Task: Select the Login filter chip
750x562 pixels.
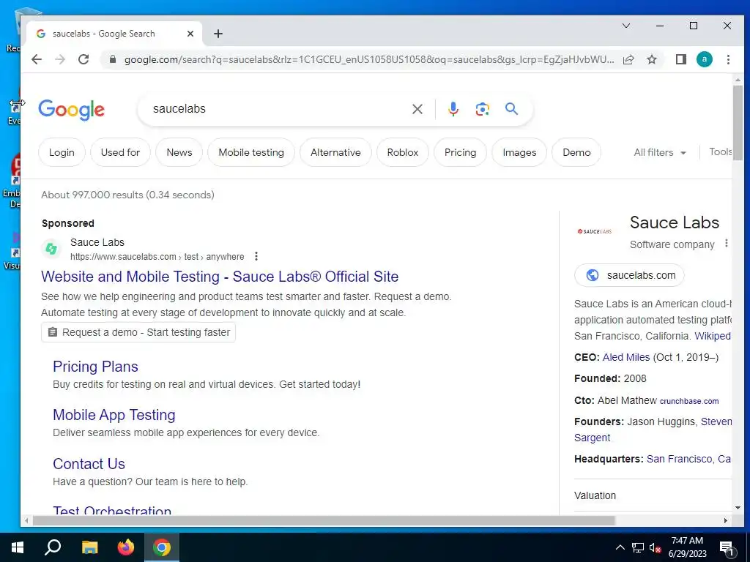Action: click(x=62, y=152)
